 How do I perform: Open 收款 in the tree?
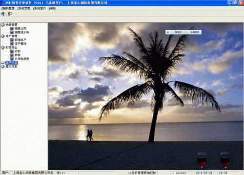(x=18, y=51)
